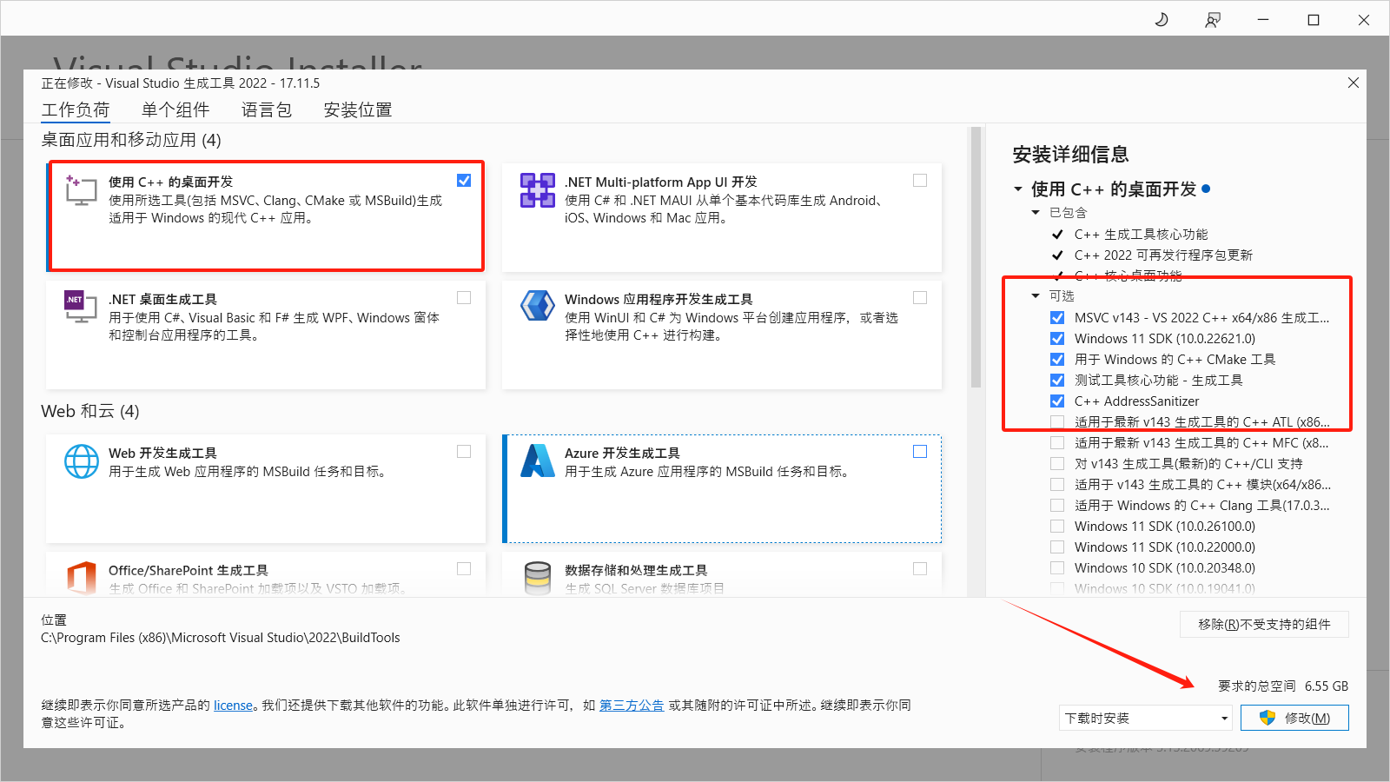The height and width of the screenshot is (782, 1390).
Task: Click the 要求的总空间 6.55 GB text
Action: point(1283,686)
